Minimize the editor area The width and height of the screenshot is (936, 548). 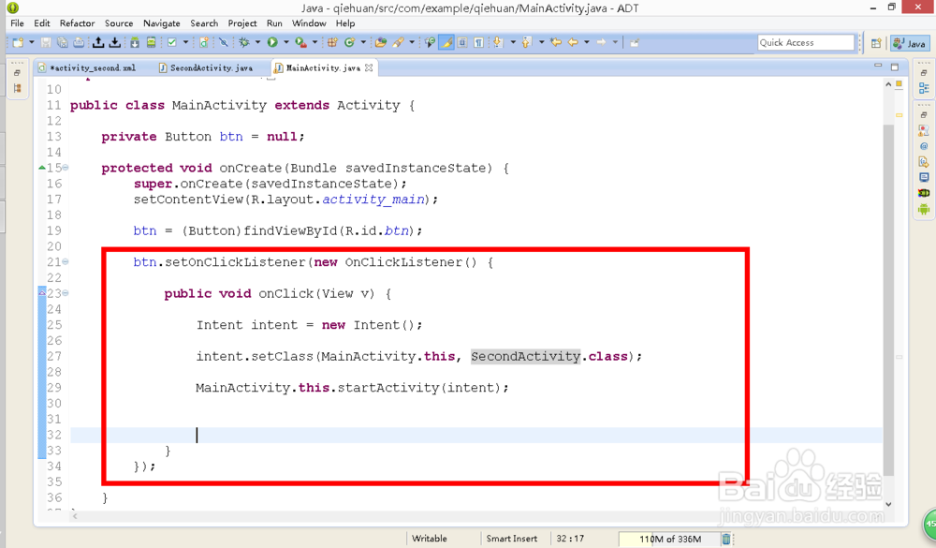coord(878,66)
